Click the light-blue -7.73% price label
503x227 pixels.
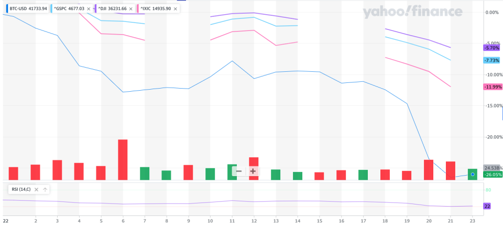[491, 60]
